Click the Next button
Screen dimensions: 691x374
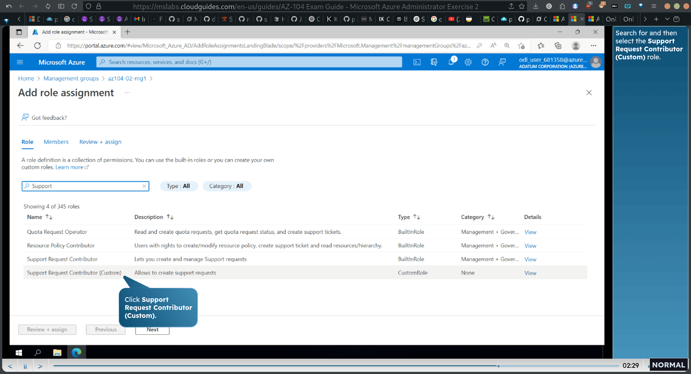153,330
